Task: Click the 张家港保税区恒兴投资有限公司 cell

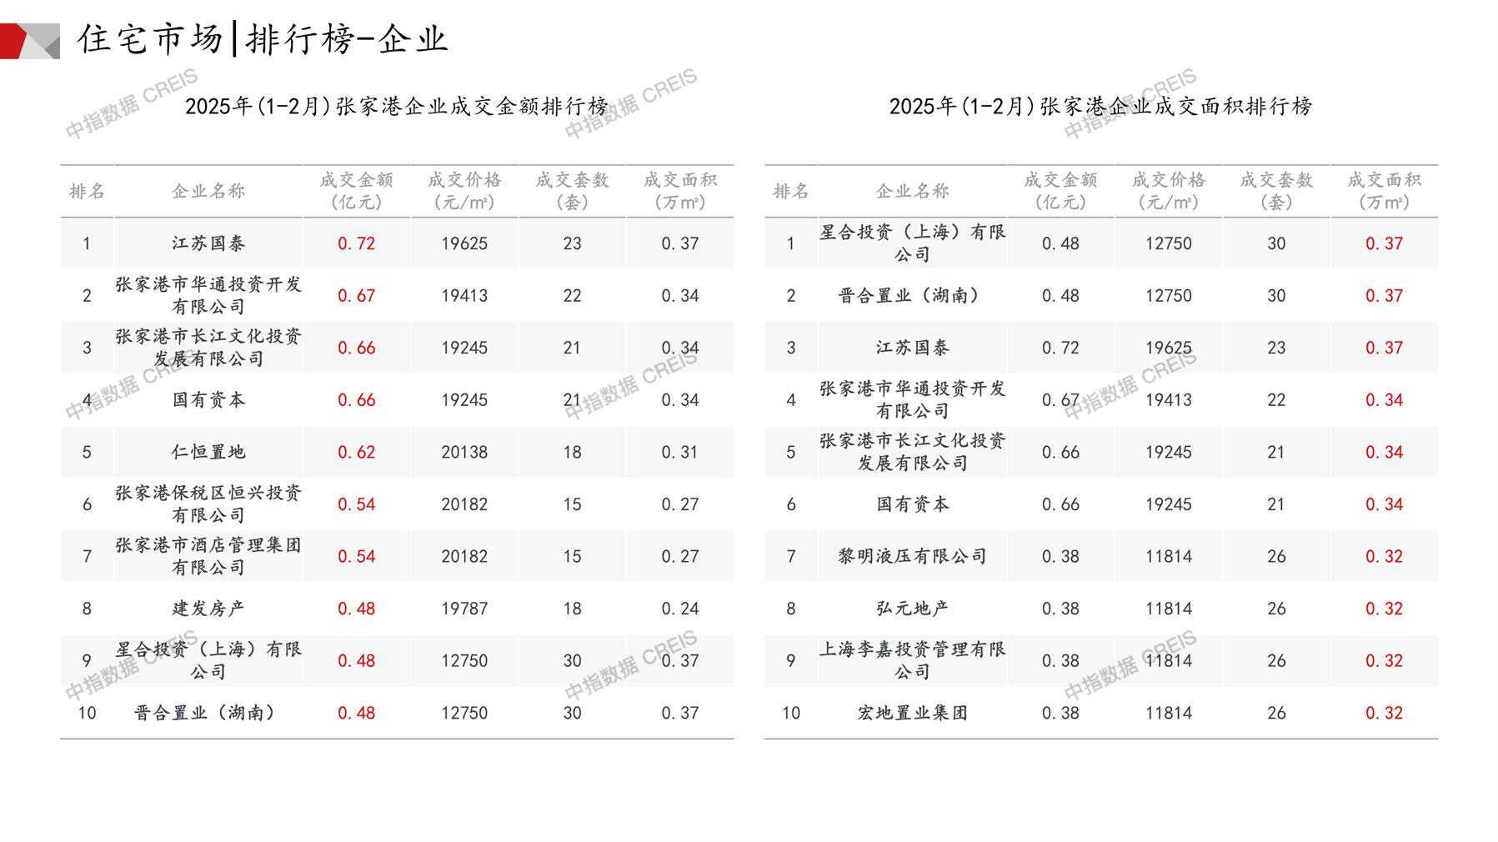Action: [x=208, y=504]
